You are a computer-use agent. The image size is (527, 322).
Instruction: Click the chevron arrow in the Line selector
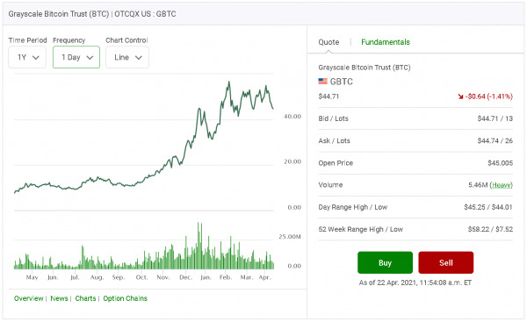pyautogui.click(x=139, y=57)
